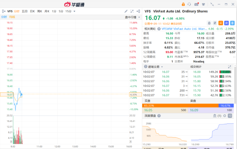
Task: Click ask price 16.09
Action: tap(194, 110)
